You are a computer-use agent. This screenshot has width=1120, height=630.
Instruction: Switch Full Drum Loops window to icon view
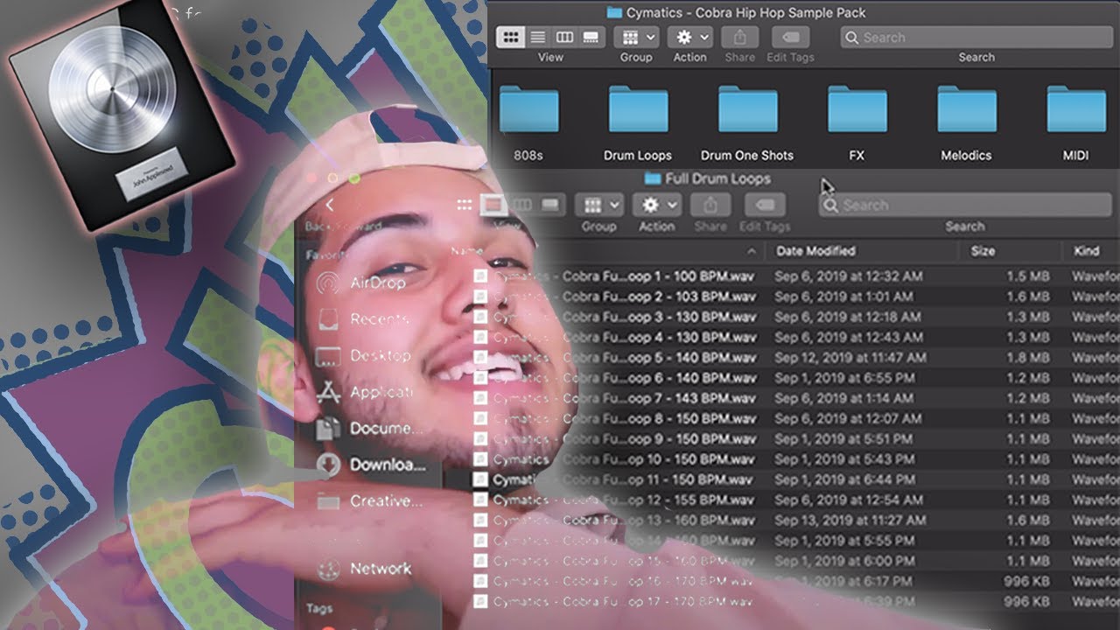pos(465,205)
